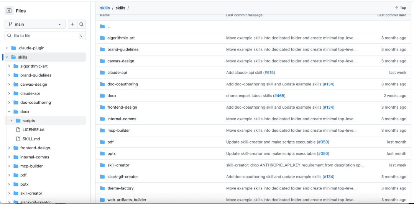Click the SKILL.md file icon in tree
This screenshot has width=414, height=204.
coord(18,139)
